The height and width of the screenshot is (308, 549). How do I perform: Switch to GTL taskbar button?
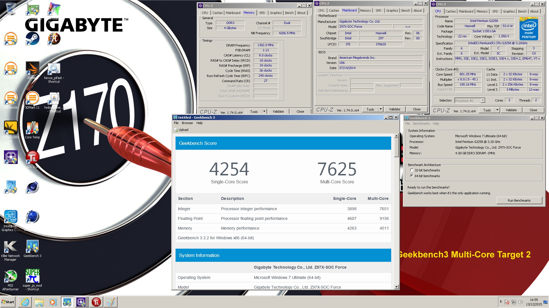[96, 302]
